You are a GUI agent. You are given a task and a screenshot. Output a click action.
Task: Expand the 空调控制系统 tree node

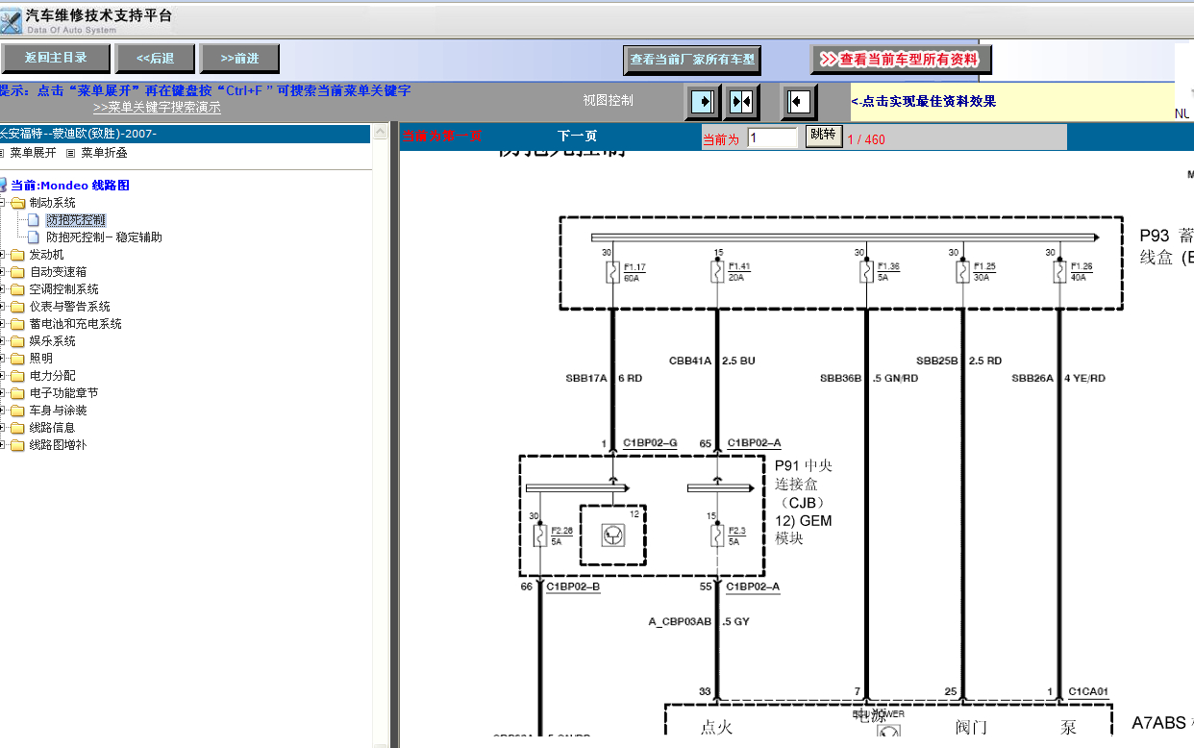click(4, 289)
